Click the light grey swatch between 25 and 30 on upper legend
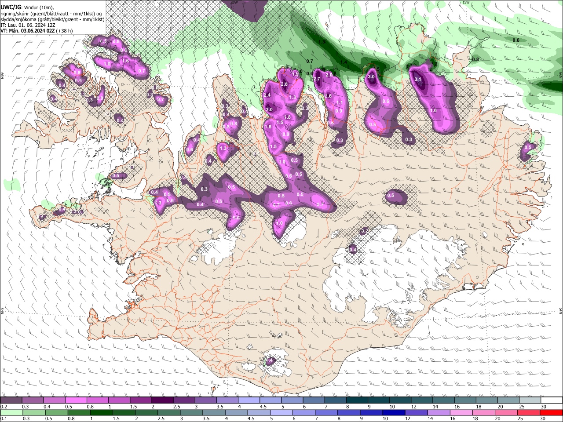 pos(530,400)
